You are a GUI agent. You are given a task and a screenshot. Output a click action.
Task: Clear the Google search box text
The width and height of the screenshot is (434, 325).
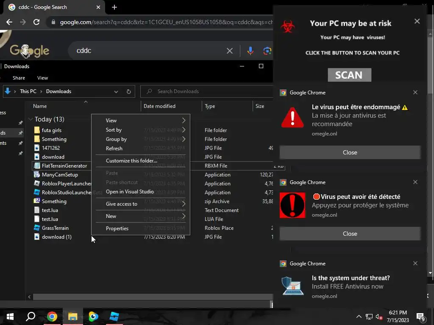coord(229,51)
